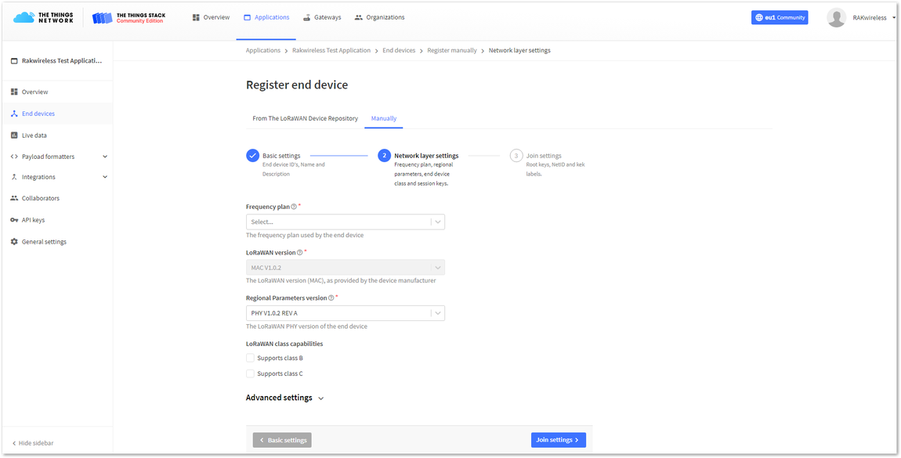Click the Collaborators people icon
Viewport: 901px width, 458px height.
click(x=14, y=198)
